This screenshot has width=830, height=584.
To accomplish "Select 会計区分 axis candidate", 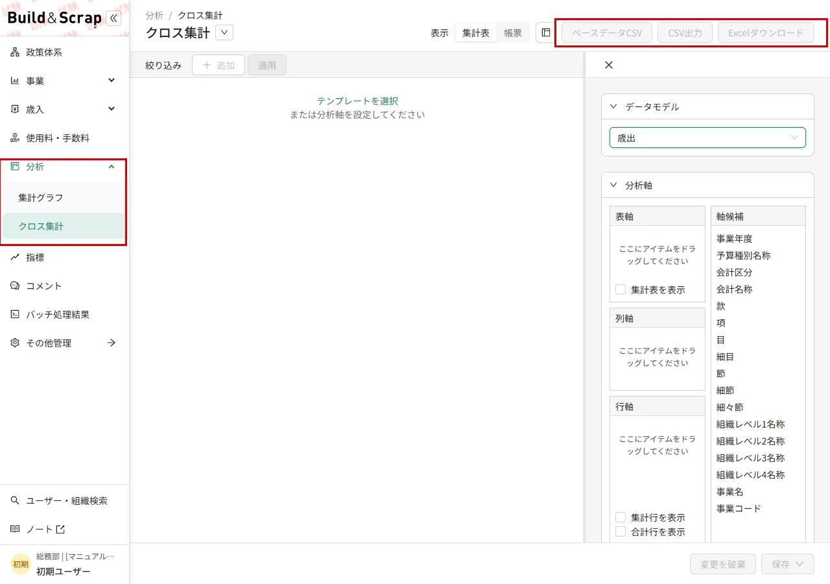I will pos(735,273).
